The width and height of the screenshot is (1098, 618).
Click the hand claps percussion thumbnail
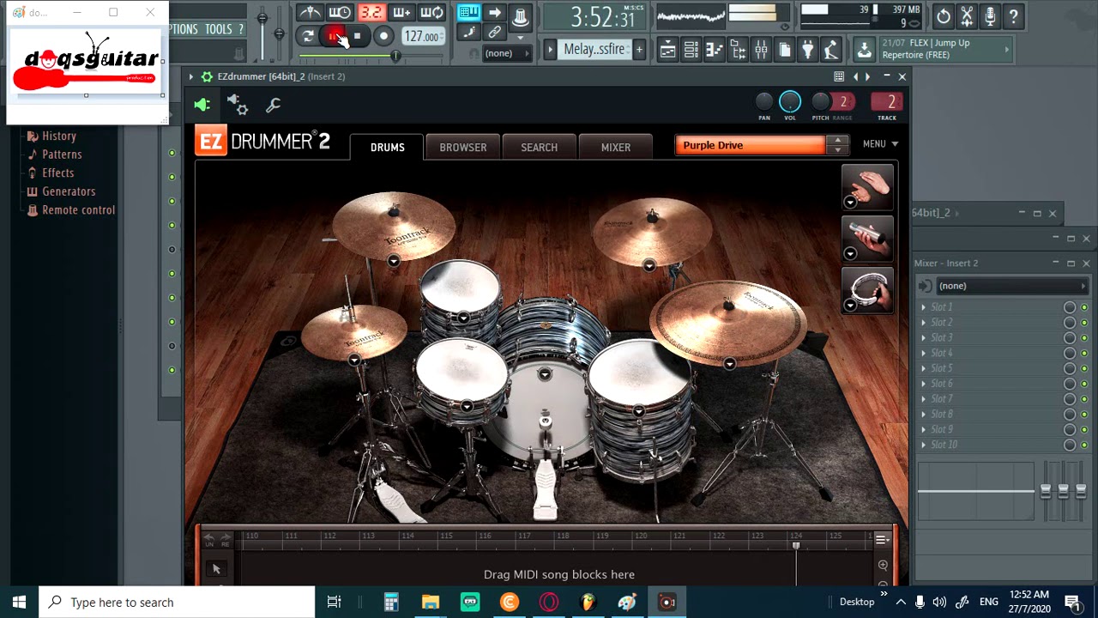tap(867, 187)
